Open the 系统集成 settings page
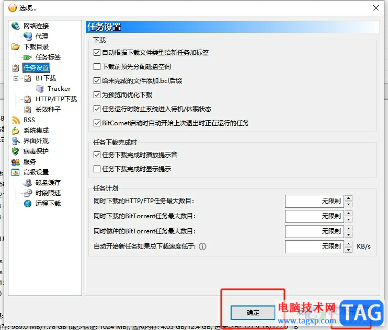This screenshot has width=388, height=330. [36, 131]
